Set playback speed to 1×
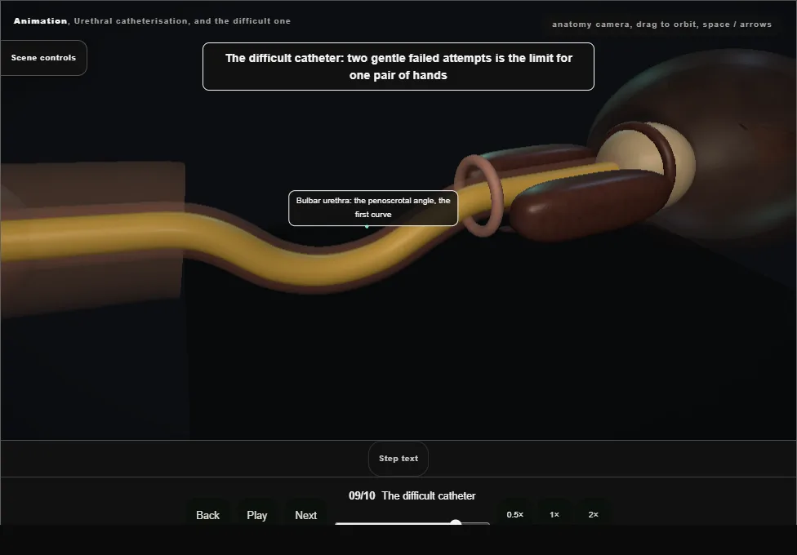Image resolution: width=797 pixels, height=555 pixels. (x=554, y=514)
